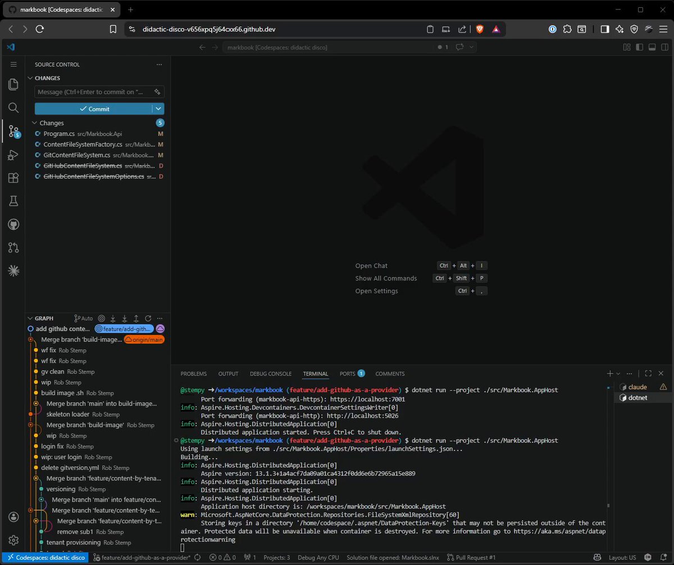Click the commit message input field
Screen dimensions: 674x565
coord(99,92)
